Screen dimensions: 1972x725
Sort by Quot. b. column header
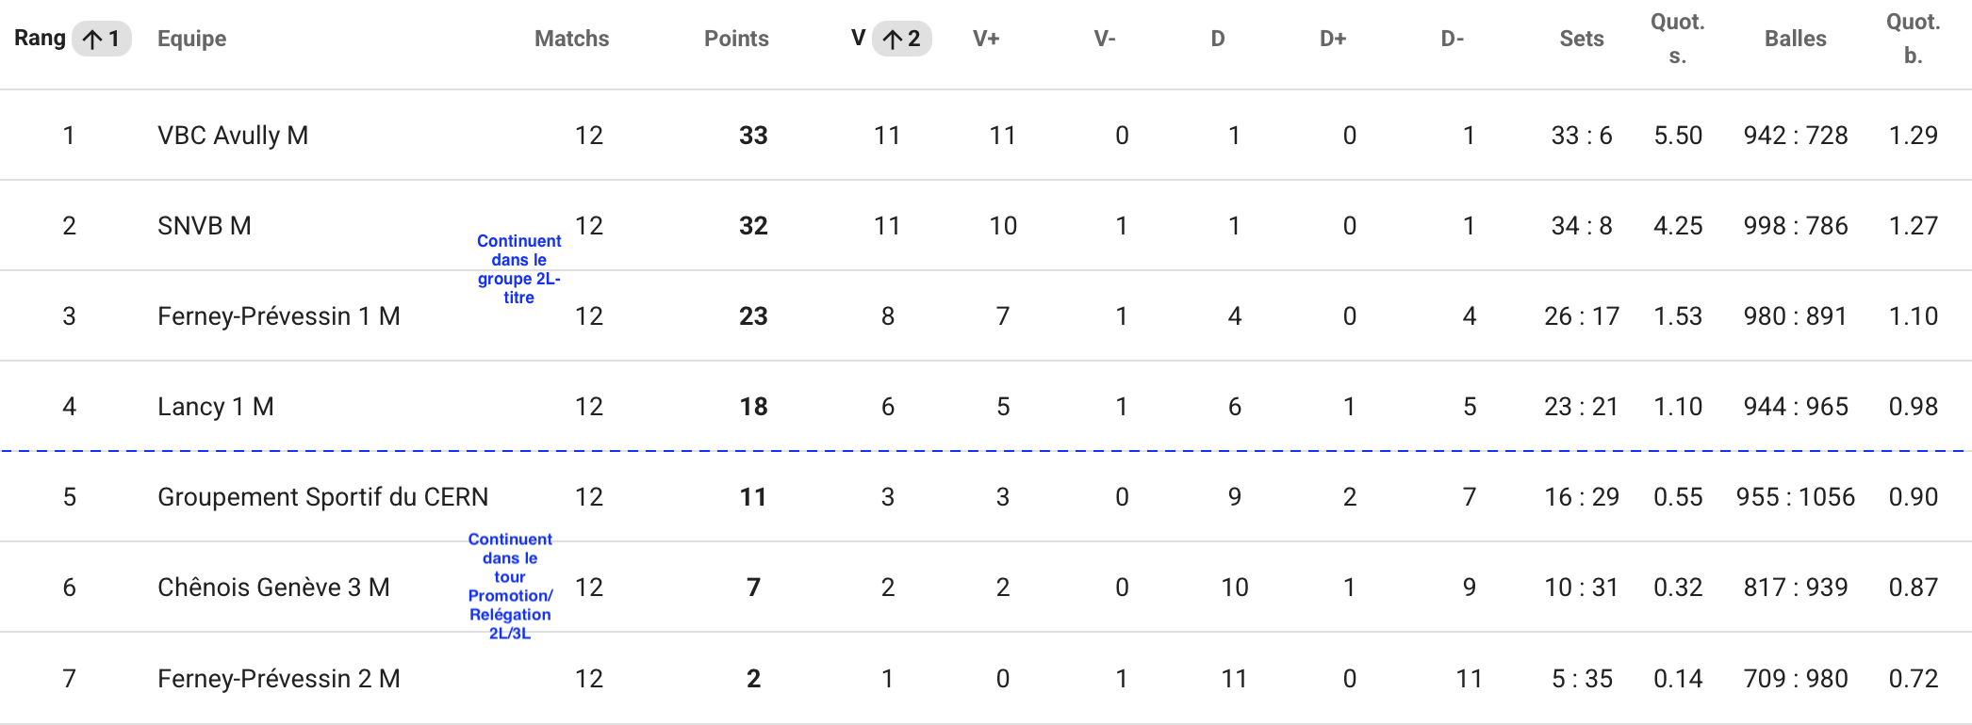click(1914, 39)
